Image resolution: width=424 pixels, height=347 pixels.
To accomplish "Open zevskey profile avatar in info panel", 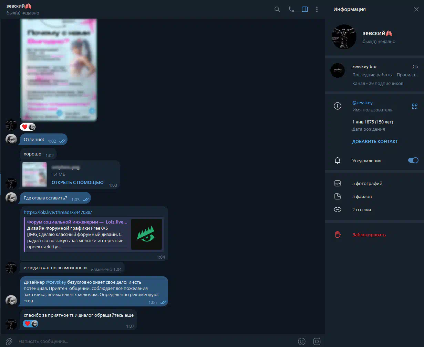I will (x=344, y=37).
